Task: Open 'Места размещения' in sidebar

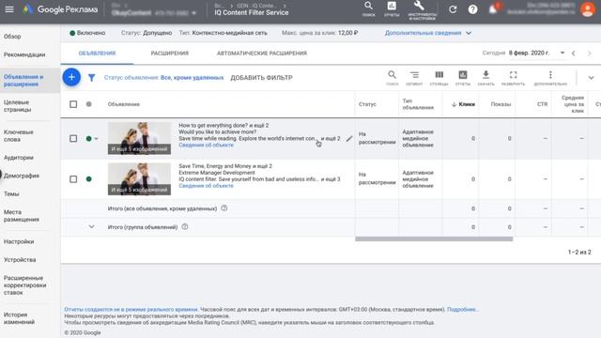Action: (22, 216)
